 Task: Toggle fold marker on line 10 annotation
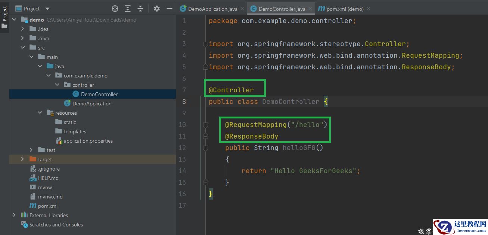click(205, 125)
